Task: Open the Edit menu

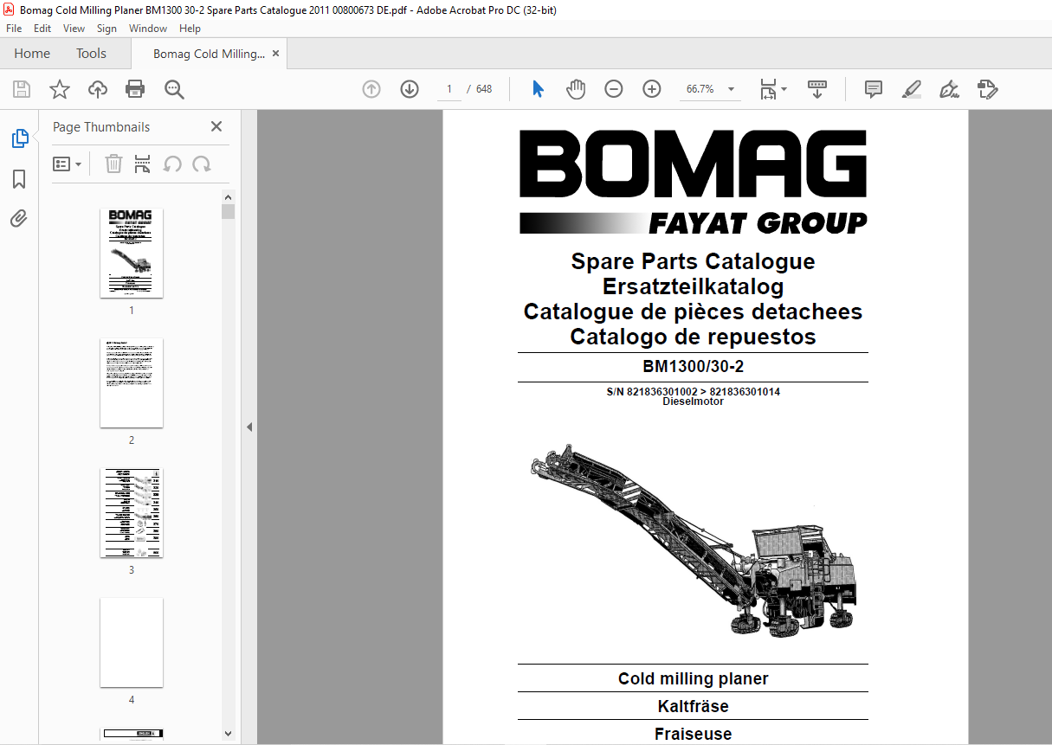Action: coord(42,29)
